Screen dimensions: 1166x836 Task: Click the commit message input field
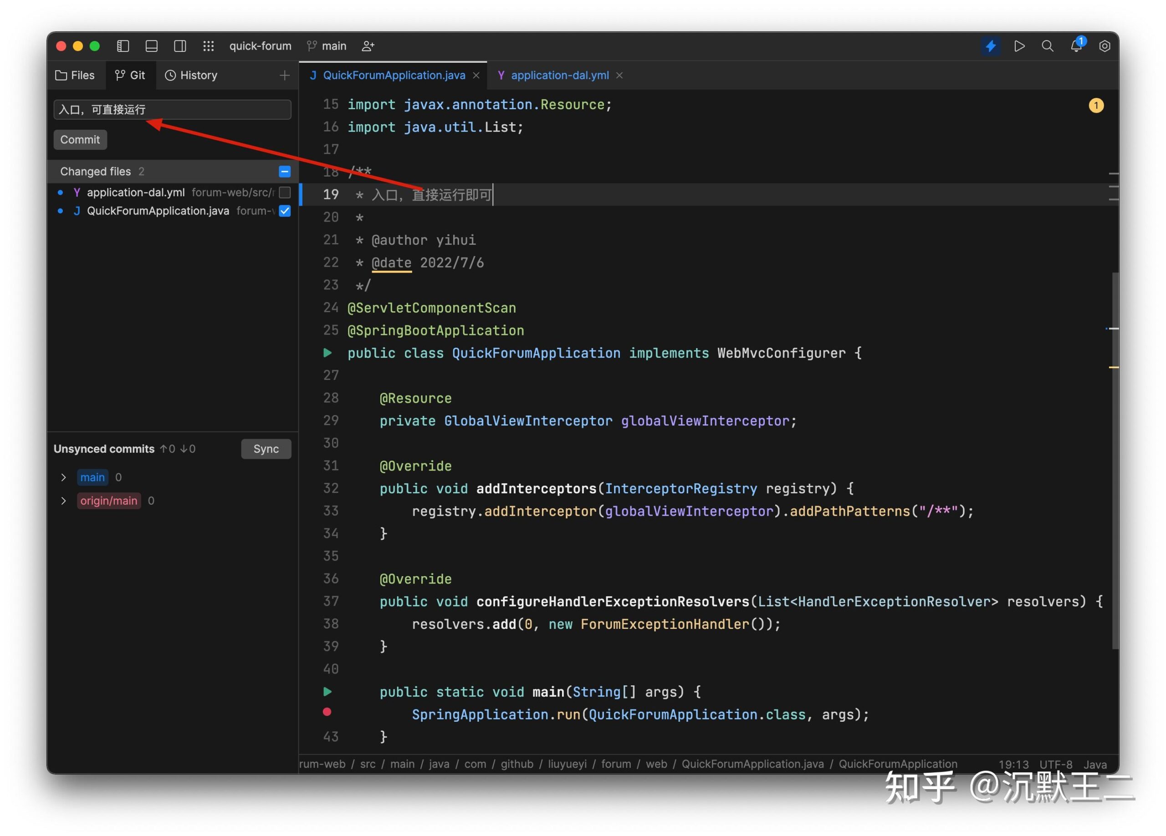click(172, 109)
